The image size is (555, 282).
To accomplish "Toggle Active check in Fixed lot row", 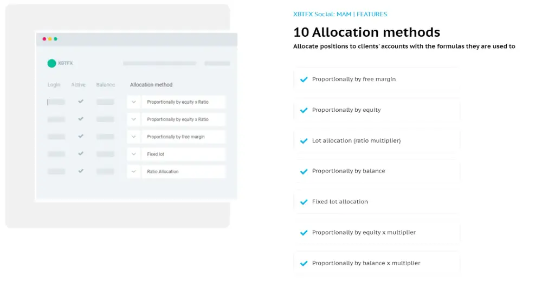I will pyautogui.click(x=81, y=153).
